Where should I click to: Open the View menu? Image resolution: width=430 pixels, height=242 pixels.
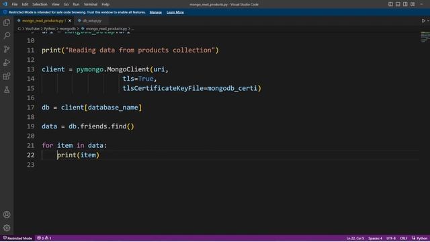tap(55, 5)
